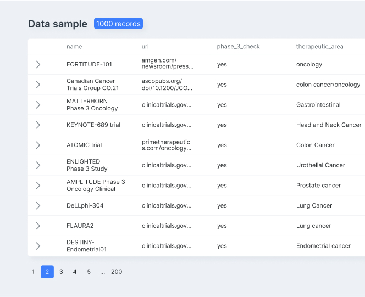Expand the Canadian Cancer Trials Group CO.21 row
This screenshot has height=297, width=365.
(38, 85)
